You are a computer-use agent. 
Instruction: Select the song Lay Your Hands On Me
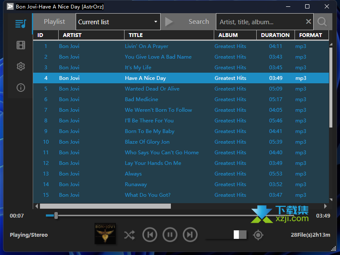[x=181, y=163]
